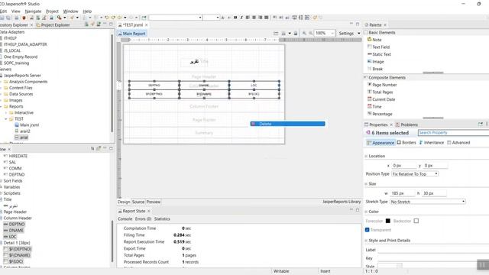This screenshot has height=275, width=489.
Task: Open the font name dropdown in toolbar
Action: (200, 18)
